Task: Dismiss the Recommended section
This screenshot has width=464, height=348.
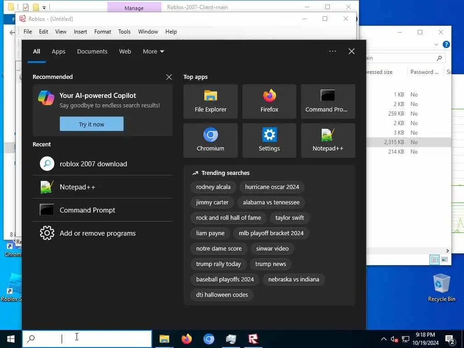Action: point(169,77)
